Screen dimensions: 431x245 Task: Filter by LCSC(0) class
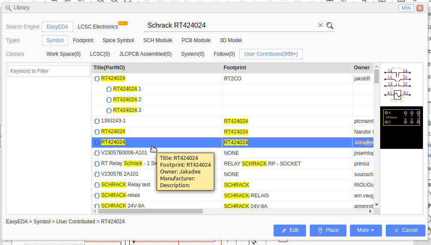tap(100, 54)
